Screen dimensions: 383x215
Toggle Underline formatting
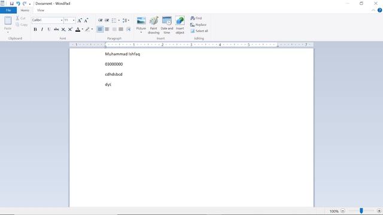[49, 29]
